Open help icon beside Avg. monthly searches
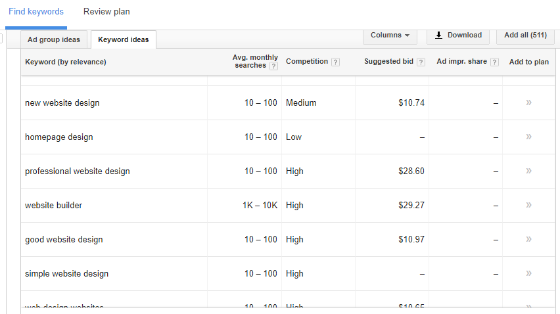Screen dimensions: 560x314 click(273, 66)
